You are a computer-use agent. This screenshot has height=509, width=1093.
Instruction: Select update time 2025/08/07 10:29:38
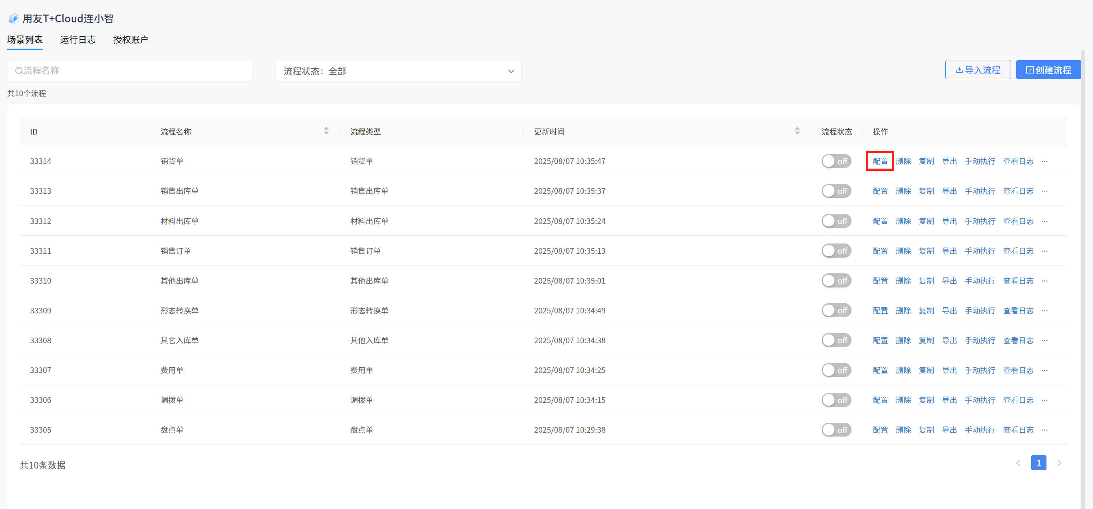click(x=570, y=430)
